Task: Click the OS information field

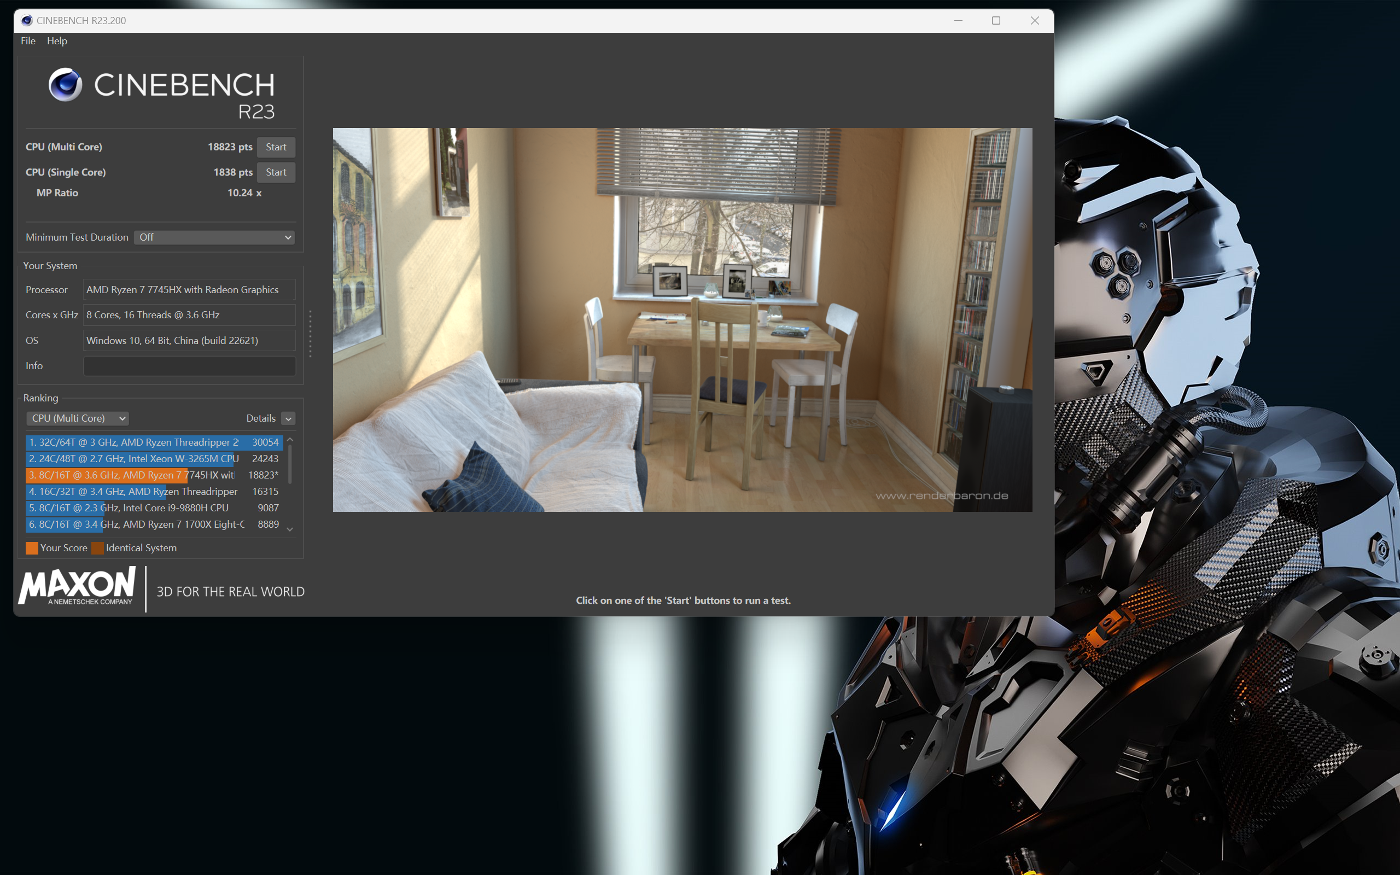Action: tap(189, 340)
